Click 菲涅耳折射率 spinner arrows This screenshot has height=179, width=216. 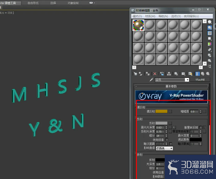201,132
